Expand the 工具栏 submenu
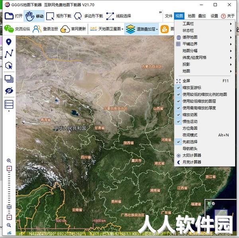Screen dimensions: 239x238 pyautogui.click(x=205, y=24)
